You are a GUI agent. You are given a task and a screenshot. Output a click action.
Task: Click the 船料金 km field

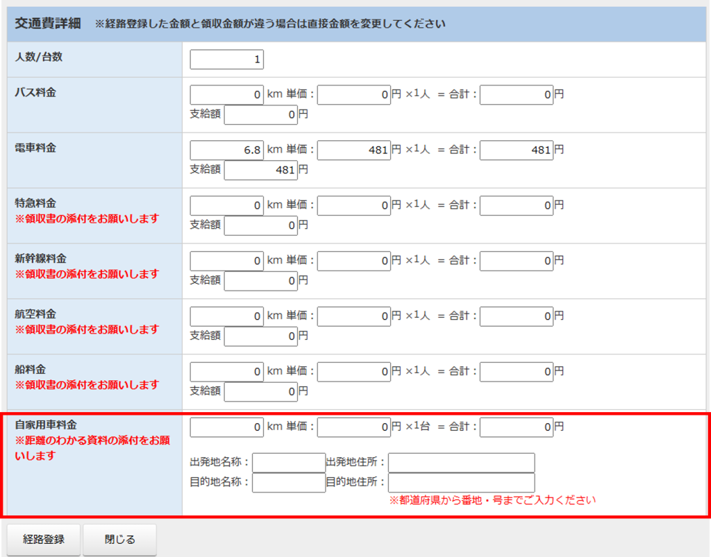(227, 372)
